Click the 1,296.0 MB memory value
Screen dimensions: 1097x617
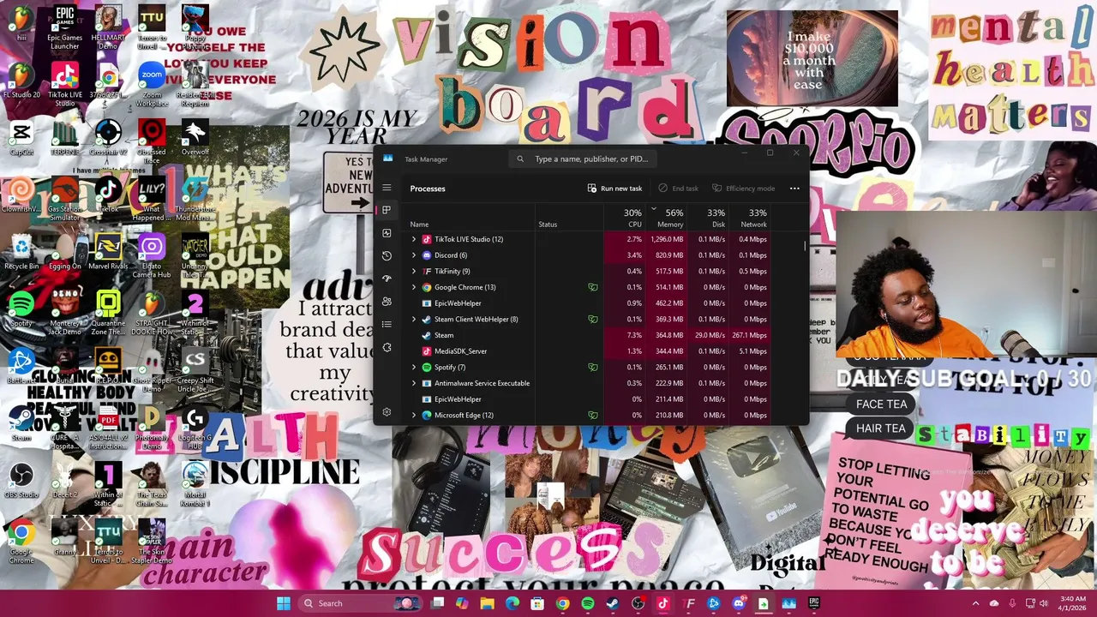667,239
